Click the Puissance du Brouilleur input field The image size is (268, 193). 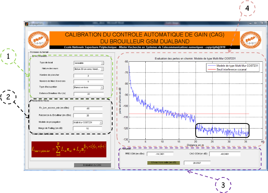[x=88, y=115]
